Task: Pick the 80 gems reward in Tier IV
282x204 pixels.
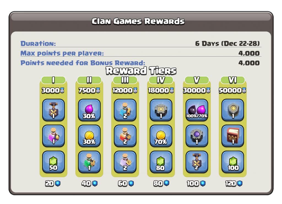Action: coord(161,162)
